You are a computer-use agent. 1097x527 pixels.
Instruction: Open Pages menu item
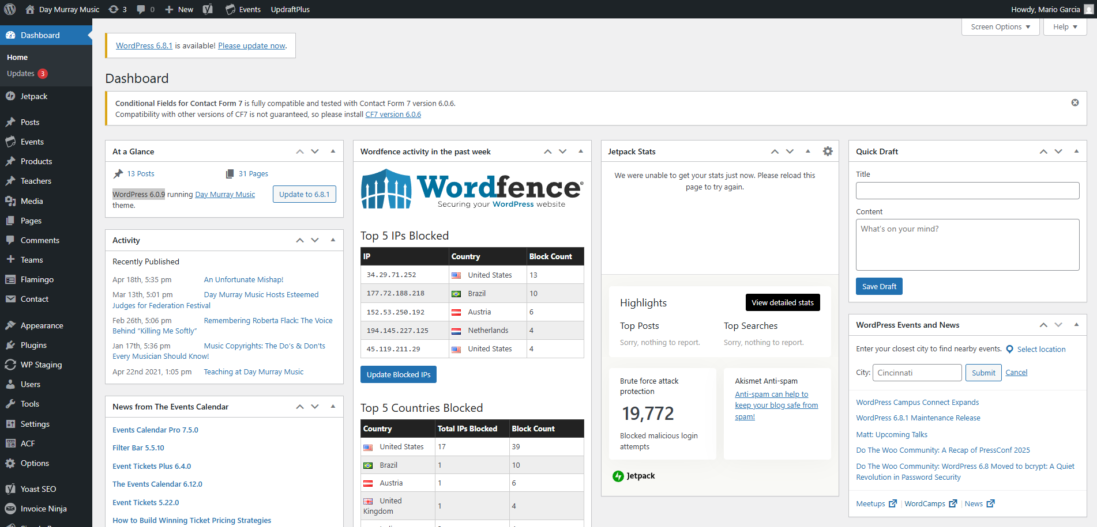[x=46, y=221]
